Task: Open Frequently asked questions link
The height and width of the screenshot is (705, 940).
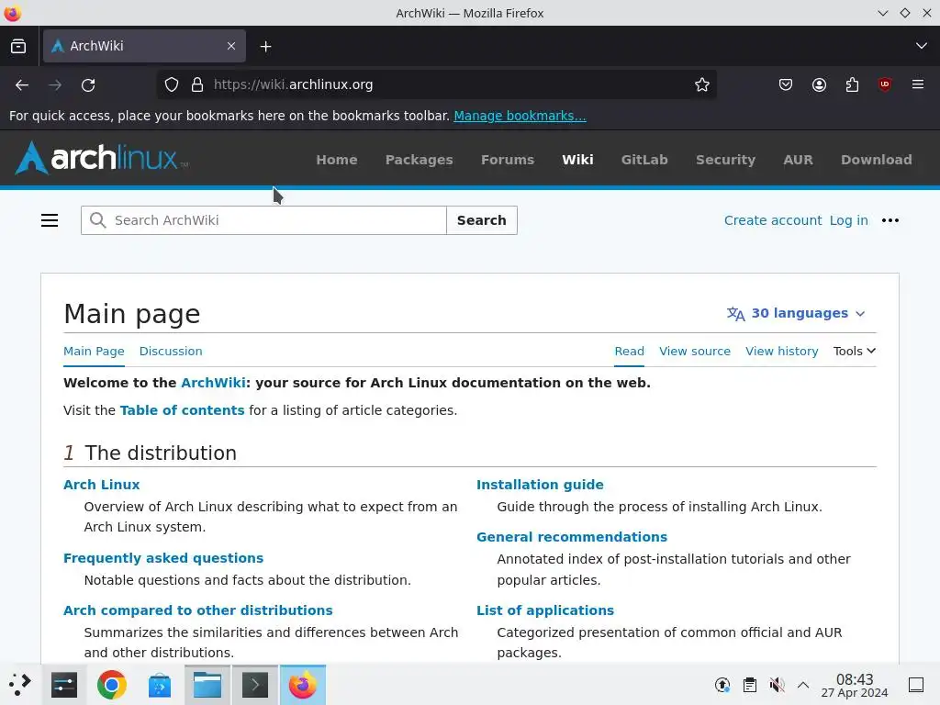Action: (163, 558)
